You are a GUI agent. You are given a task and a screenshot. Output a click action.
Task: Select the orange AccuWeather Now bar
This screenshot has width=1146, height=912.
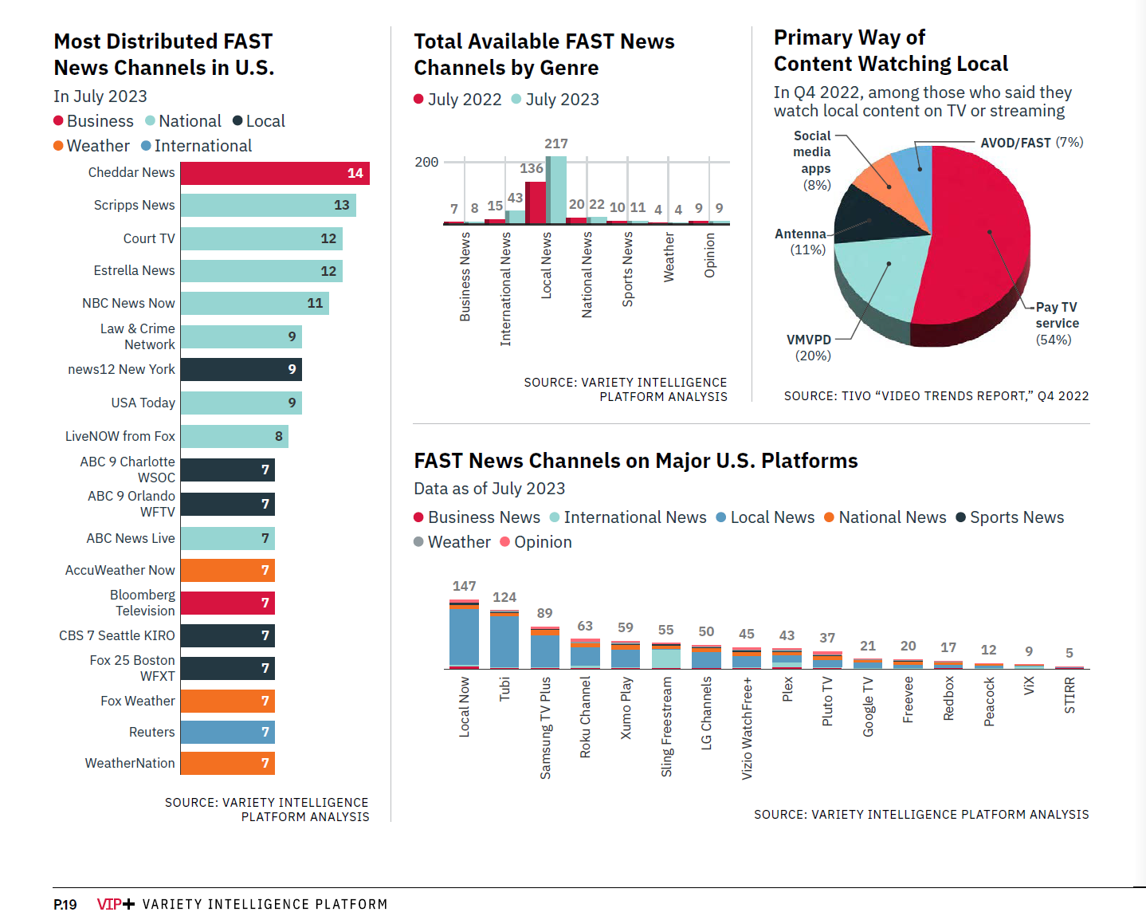coord(228,570)
